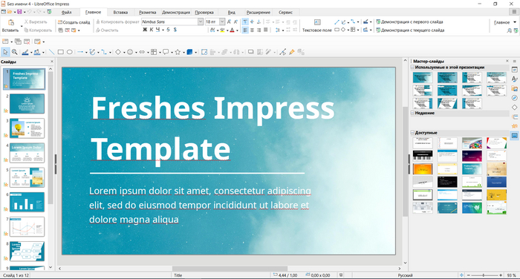Toggle justified text alignment
The image size is (520, 279).
pos(265,30)
